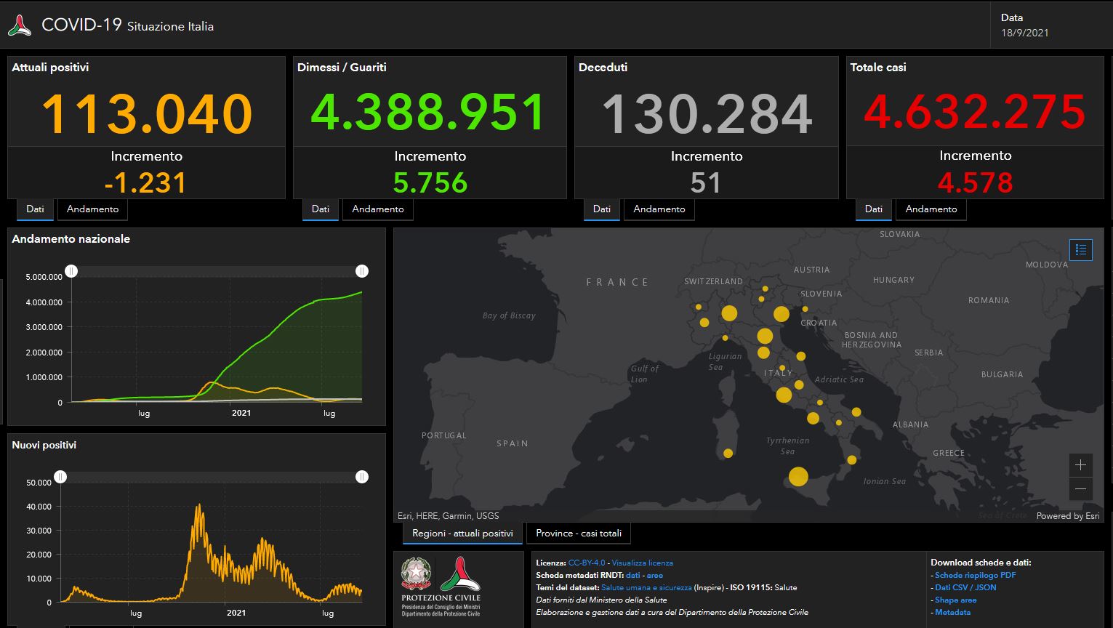1113x628 pixels.
Task: Select Dati tab under Totale casi
Action: coord(873,209)
